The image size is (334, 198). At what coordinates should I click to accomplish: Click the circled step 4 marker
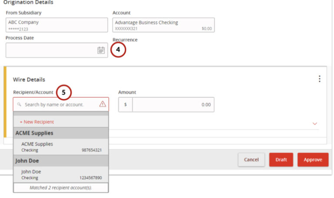tap(118, 50)
